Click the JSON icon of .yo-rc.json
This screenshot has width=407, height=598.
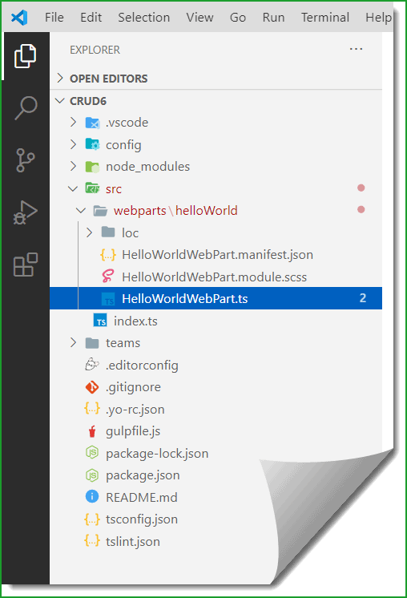[92, 409]
